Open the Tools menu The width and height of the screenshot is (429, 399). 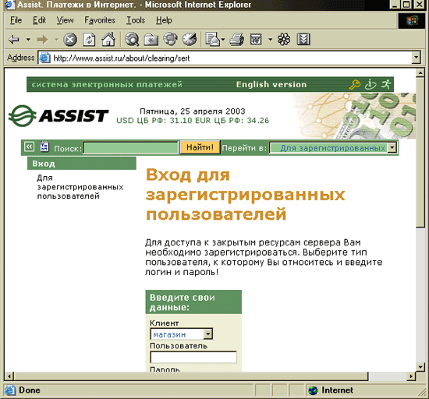(x=136, y=20)
